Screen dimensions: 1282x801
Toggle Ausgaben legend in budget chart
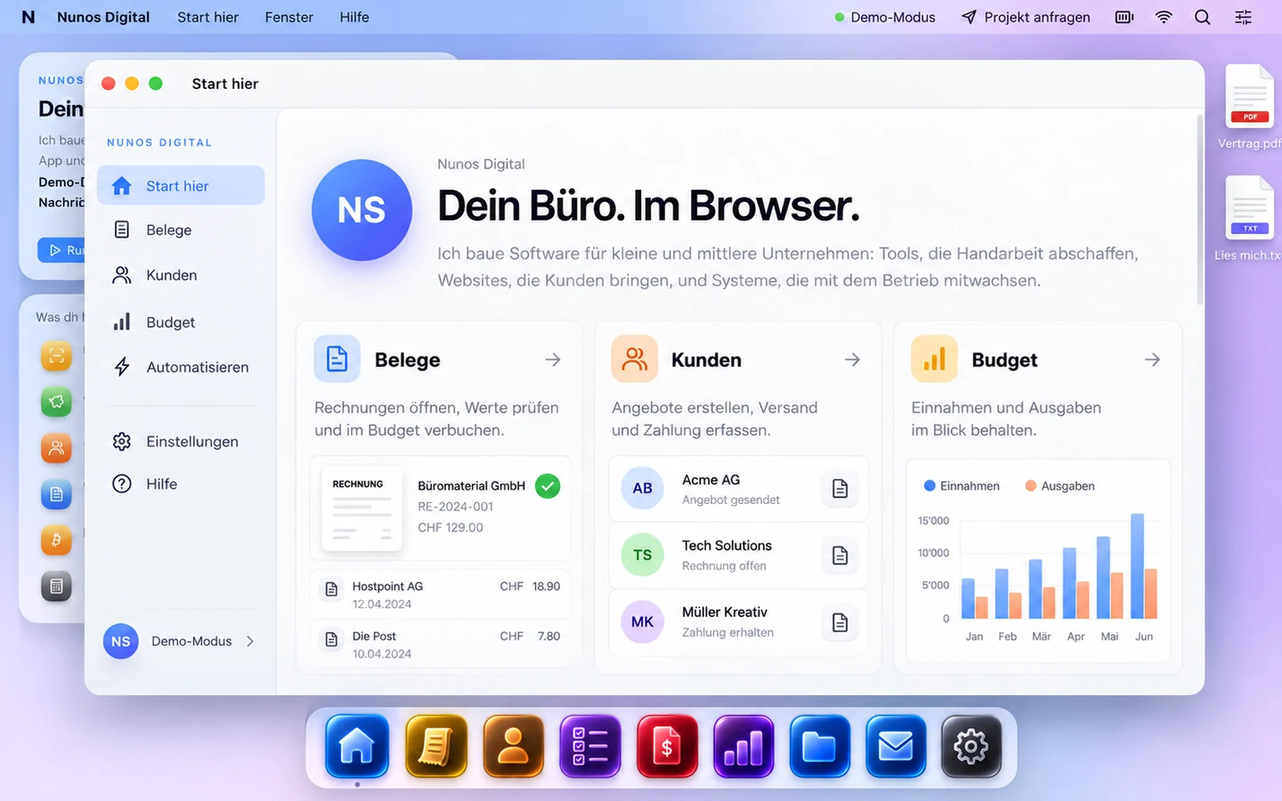click(x=1059, y=486)
